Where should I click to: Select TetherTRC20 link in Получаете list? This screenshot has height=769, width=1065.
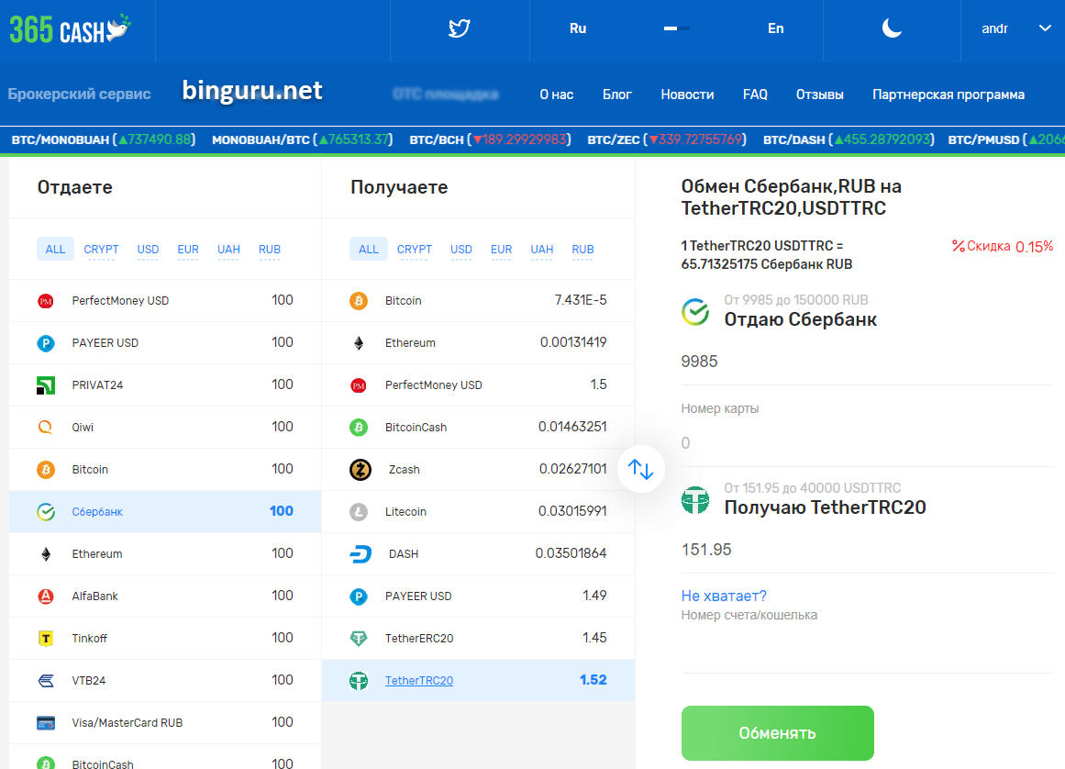click(x=419, y=681)
